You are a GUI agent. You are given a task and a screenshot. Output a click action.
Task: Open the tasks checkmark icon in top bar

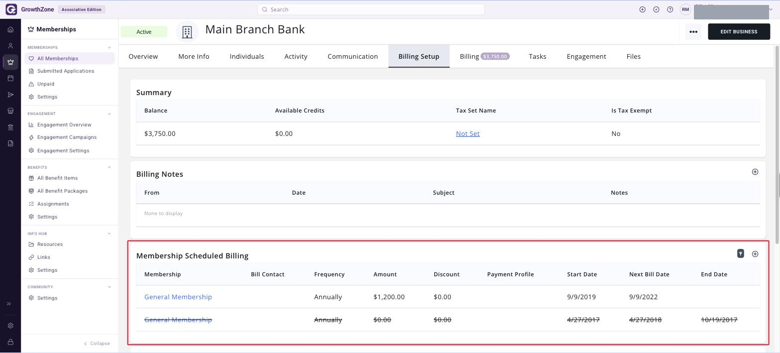point(656,9)
